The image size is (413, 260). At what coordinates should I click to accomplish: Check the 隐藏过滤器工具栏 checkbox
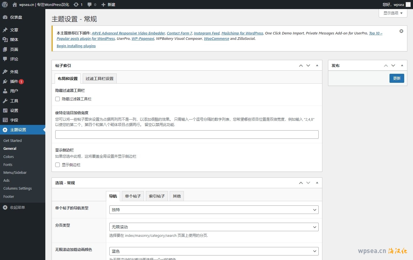pos(58,99)
